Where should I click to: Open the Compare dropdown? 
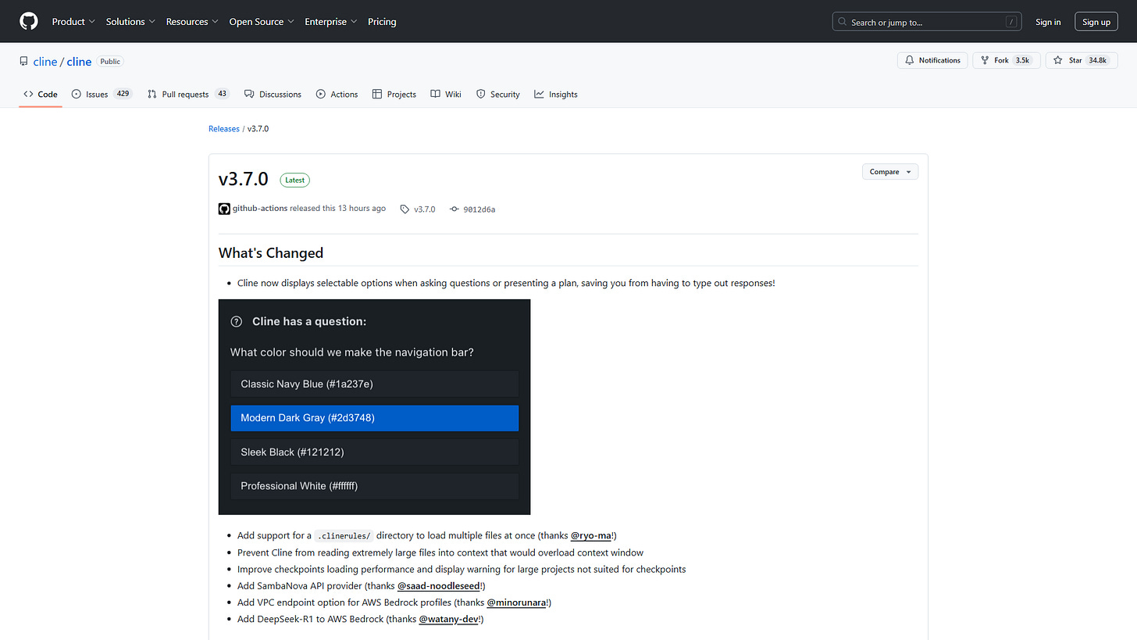(890, 171)
